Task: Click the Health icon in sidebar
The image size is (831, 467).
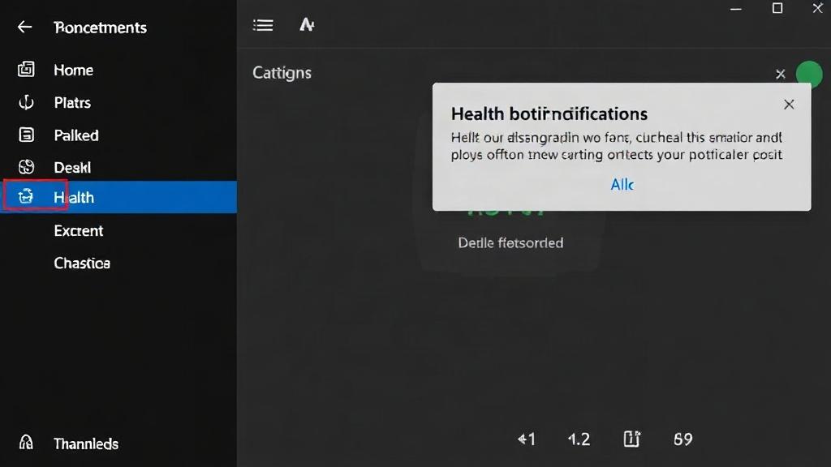Action: click(25, 197)
